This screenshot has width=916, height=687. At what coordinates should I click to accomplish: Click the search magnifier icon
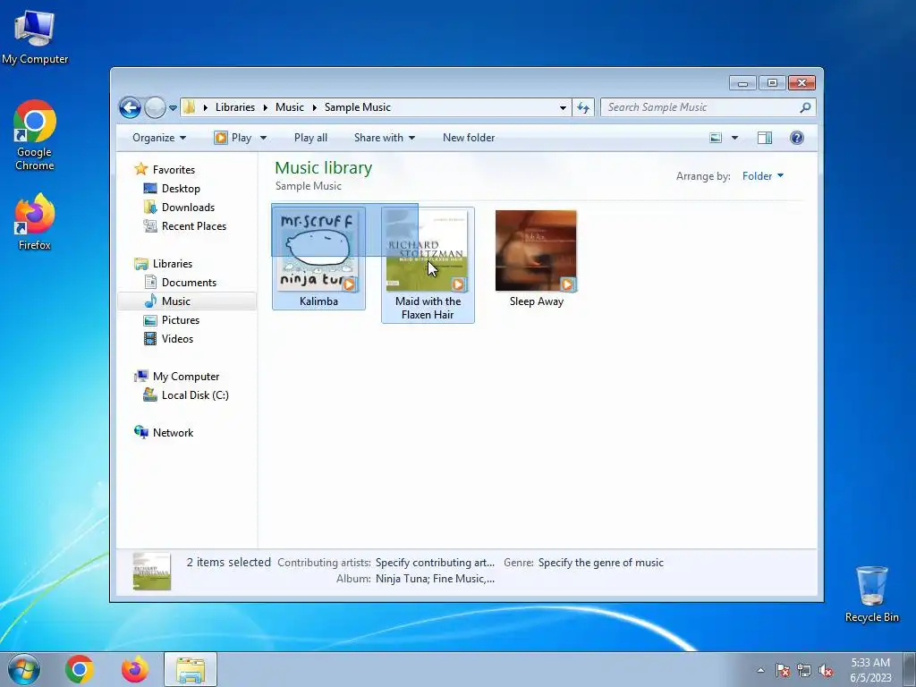[x=806, y=107]
